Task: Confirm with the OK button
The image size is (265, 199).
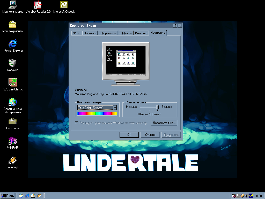Action: 129,135
